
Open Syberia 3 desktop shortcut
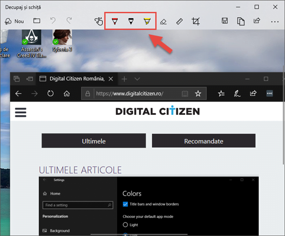click(x=62, y=41)
